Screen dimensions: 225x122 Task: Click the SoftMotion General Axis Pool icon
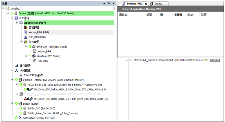coord(20,118)
